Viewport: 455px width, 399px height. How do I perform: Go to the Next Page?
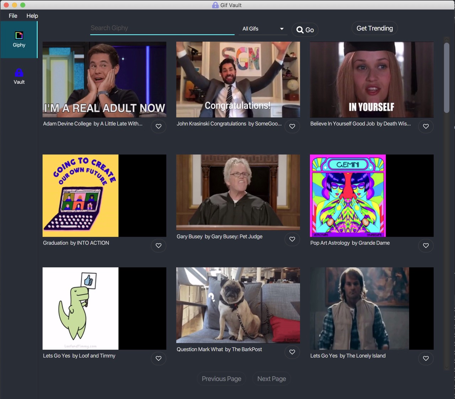pyautogui.click(x=272, y=379)
